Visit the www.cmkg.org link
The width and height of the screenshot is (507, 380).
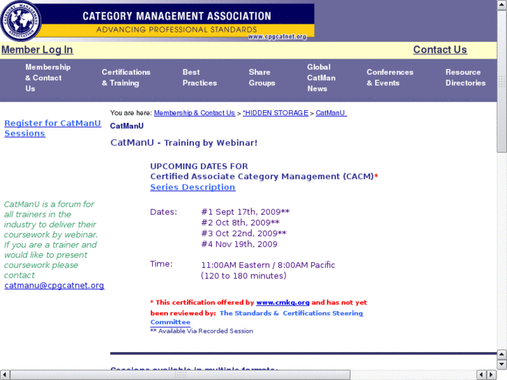point(282,303)
